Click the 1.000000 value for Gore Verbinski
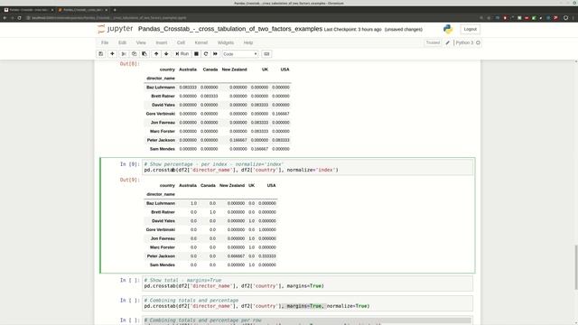This screenshot has height=325, width=578. 267,229
